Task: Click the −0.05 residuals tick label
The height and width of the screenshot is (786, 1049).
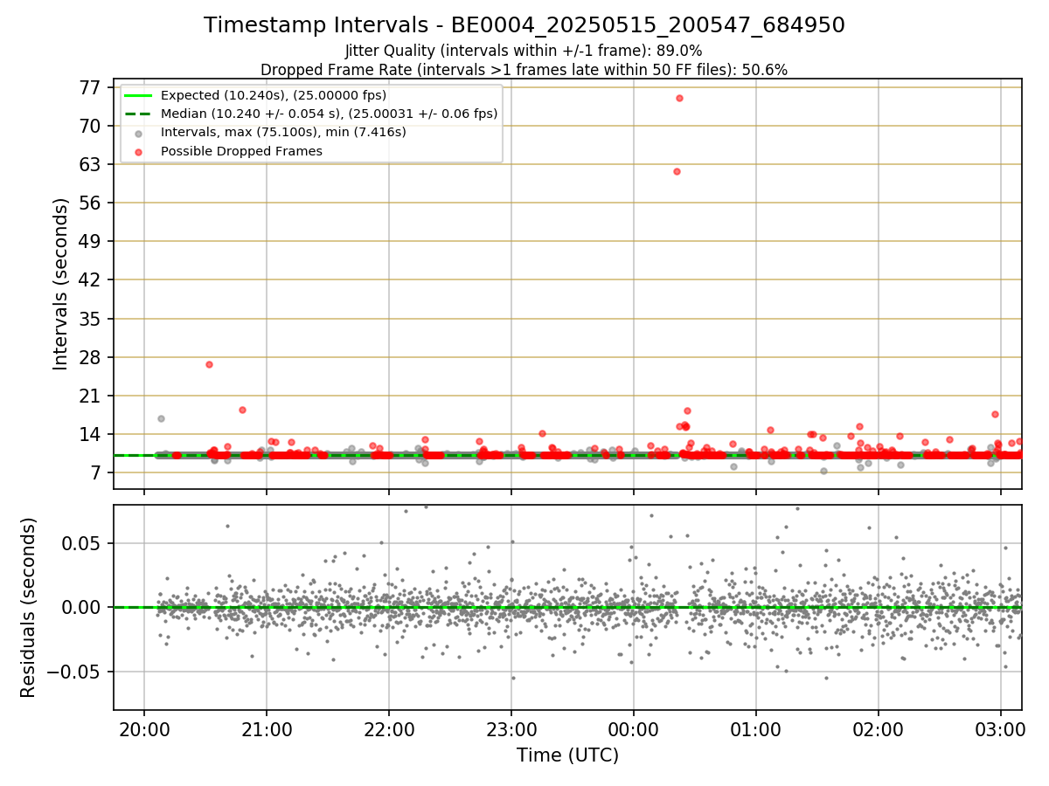Action: [73, 672]
